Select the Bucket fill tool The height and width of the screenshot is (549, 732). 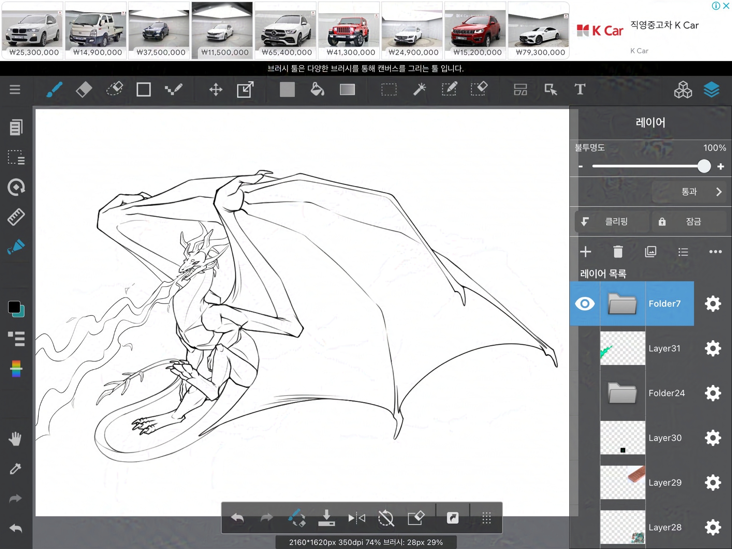(x=317, y=89)
